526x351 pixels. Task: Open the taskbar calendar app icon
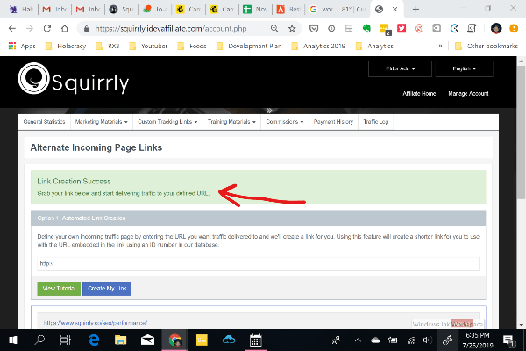[256, 340]
